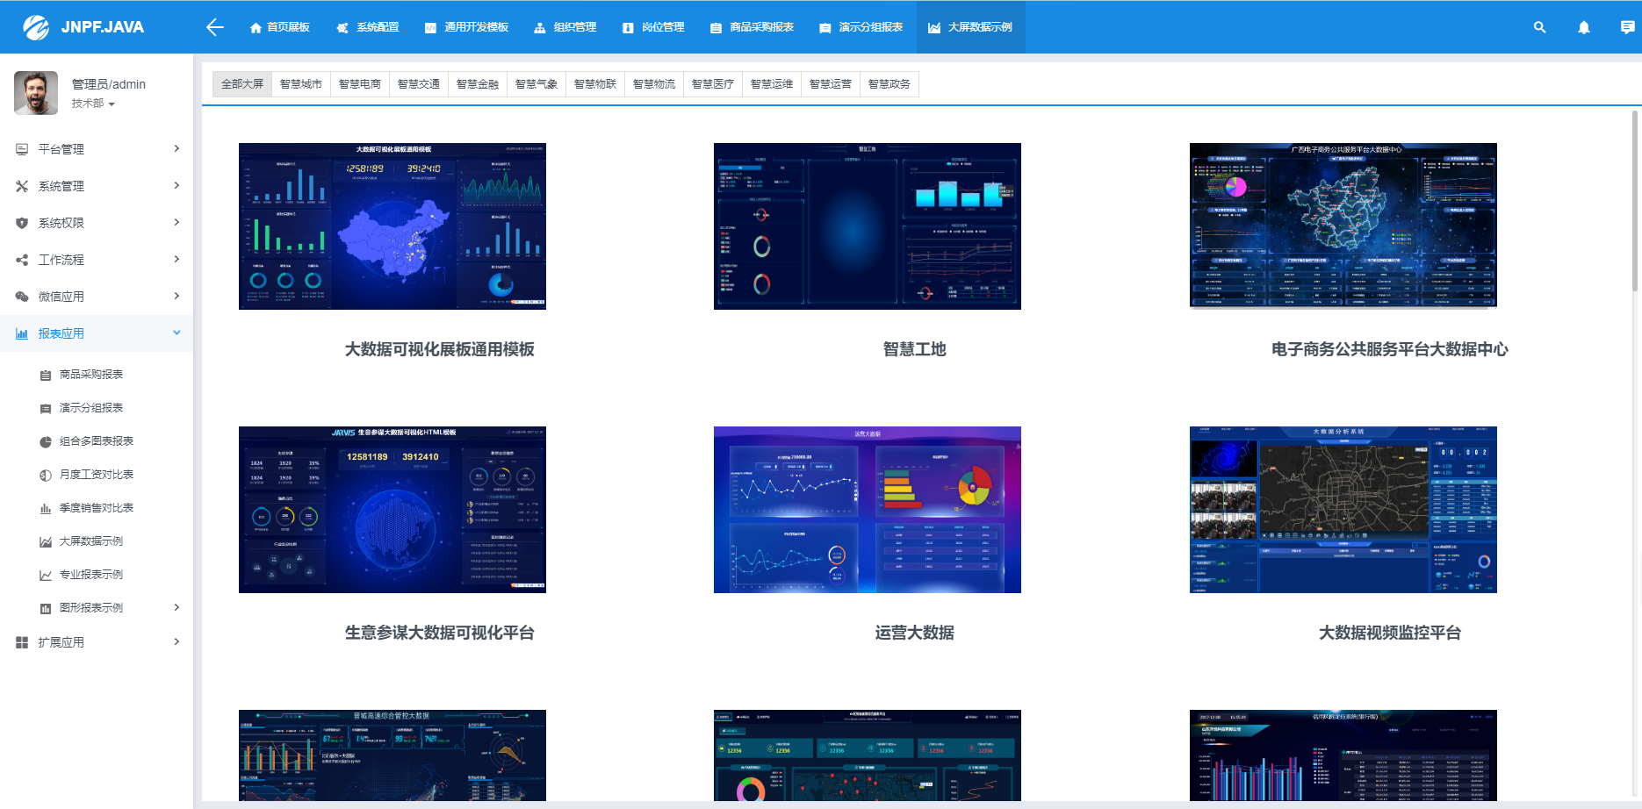Click the 系统权限 shield icon
Viewport: 1642px width, 809px height.
(22, 223)
